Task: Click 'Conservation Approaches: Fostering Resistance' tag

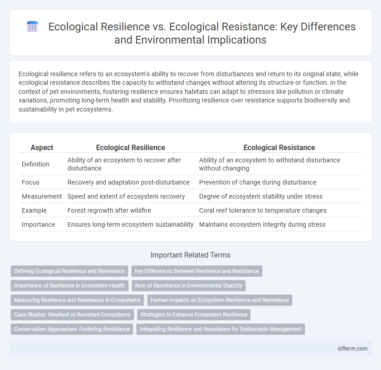Action: click(x=72, y=329)
